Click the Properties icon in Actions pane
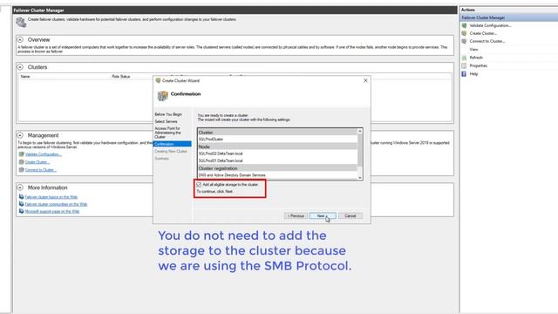 [x=464, y=66]
